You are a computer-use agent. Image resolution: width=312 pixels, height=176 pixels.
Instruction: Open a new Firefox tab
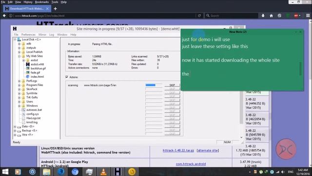[55, 9]
